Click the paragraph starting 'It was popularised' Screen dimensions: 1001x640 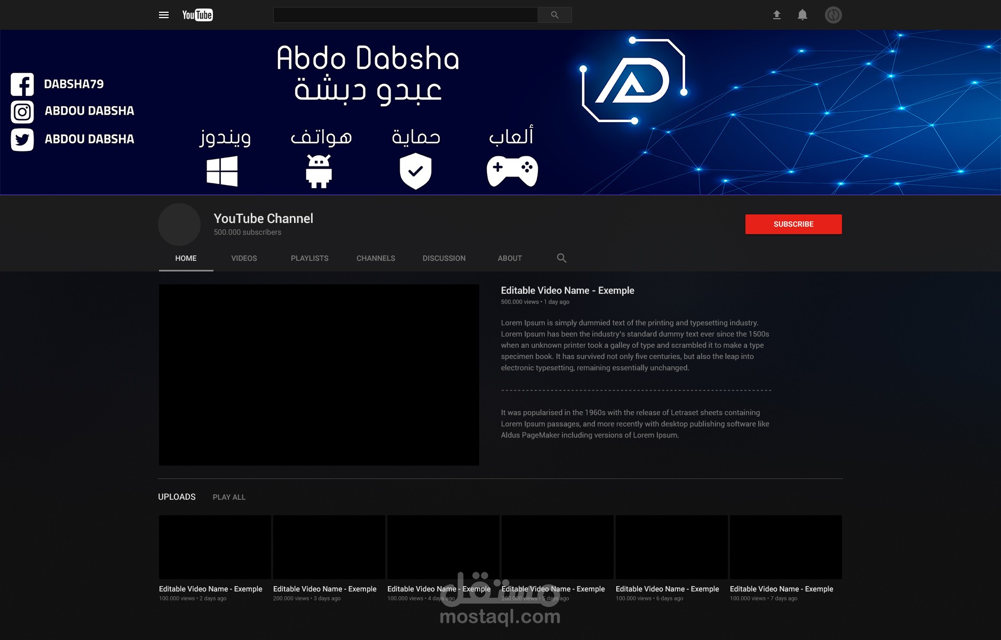click(635, 424)
